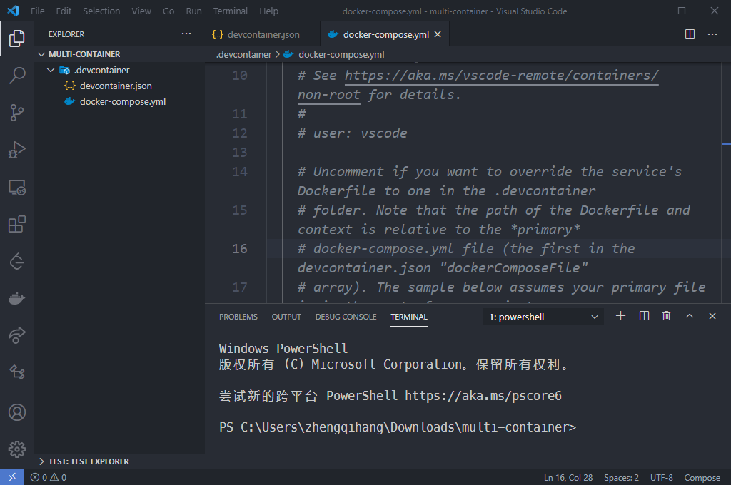Open the Run and Debug view
Screen dimensions: 731x485
(x=17, y=150)
